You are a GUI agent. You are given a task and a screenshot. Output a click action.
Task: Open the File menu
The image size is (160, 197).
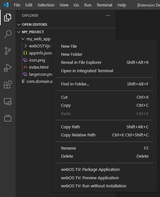pyautogui.click(x=17, y=5)
